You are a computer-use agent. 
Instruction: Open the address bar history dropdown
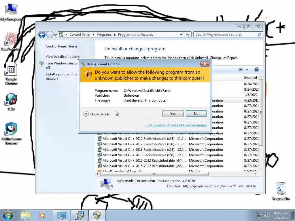[x=181, y=35]
